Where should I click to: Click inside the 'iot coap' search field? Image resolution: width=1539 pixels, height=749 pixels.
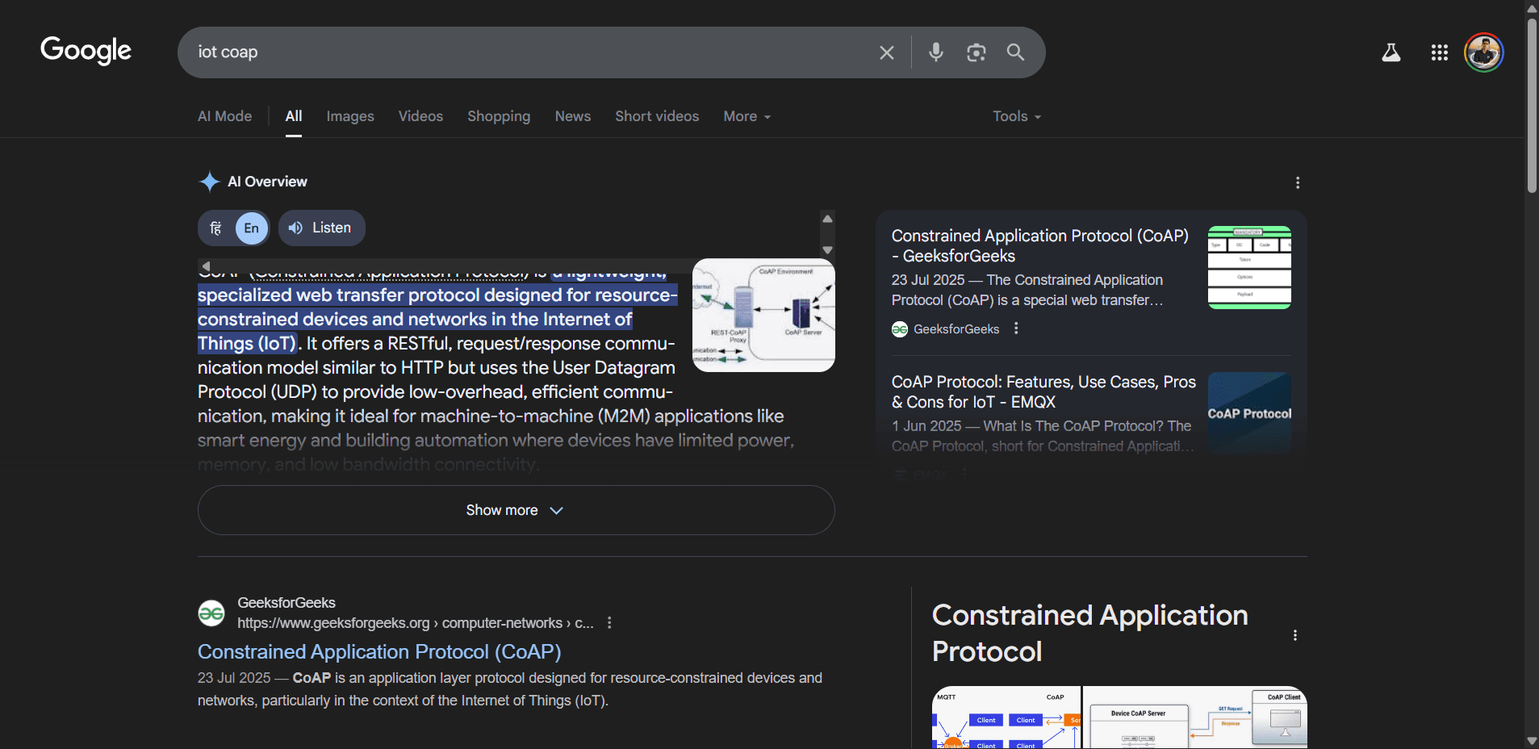tap(533, 52)
